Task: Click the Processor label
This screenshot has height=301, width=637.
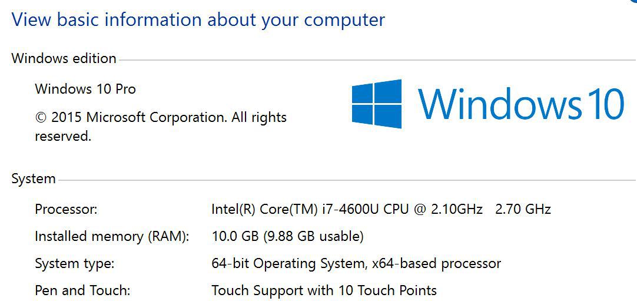Action: point(66,209)
